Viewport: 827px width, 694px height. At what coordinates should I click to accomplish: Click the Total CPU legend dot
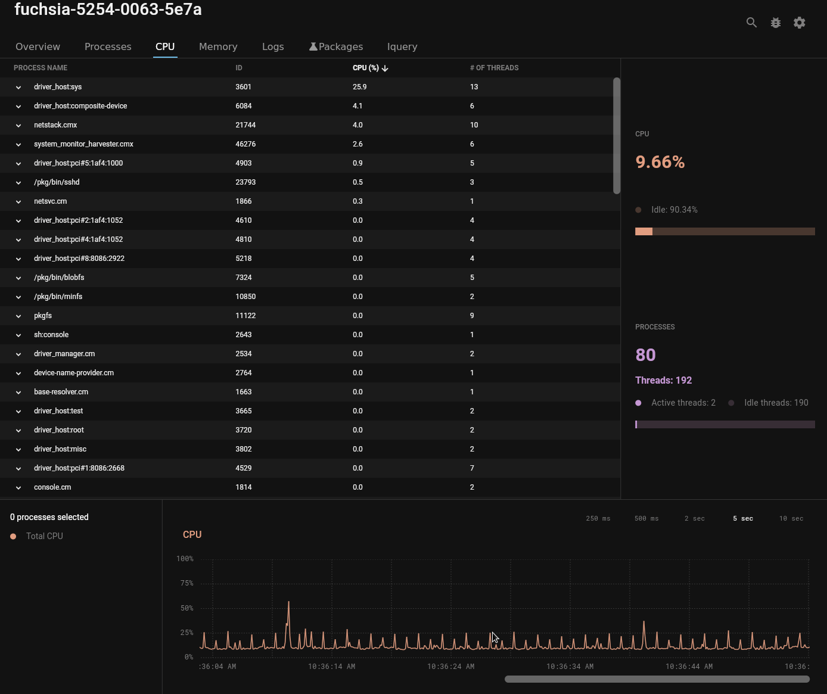point(13,536)
